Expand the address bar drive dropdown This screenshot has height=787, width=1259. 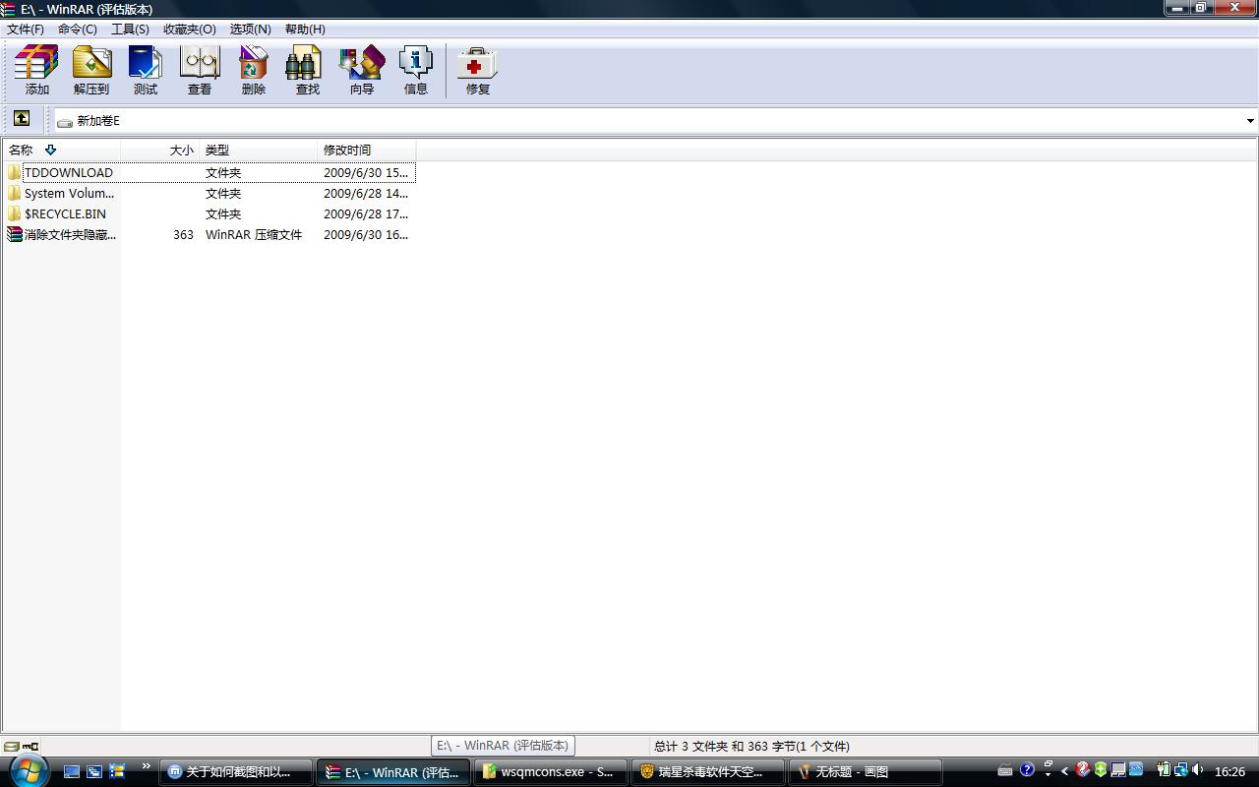[1250, 120]
